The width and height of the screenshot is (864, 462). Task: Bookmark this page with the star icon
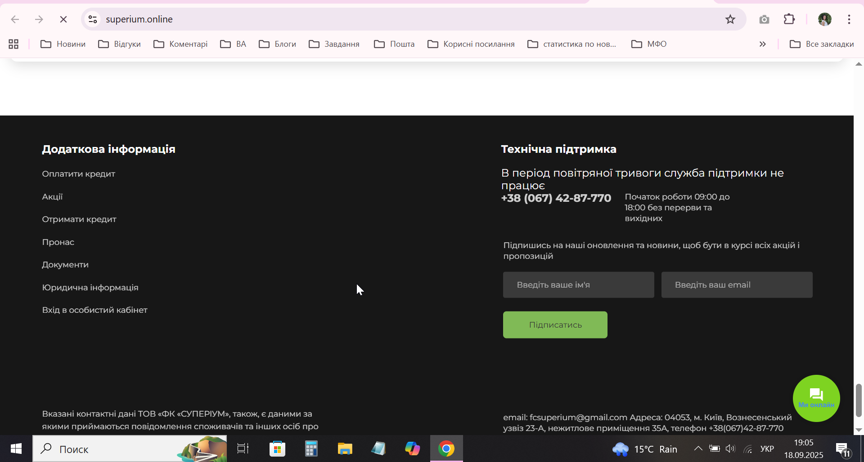[x=730, y=19]
